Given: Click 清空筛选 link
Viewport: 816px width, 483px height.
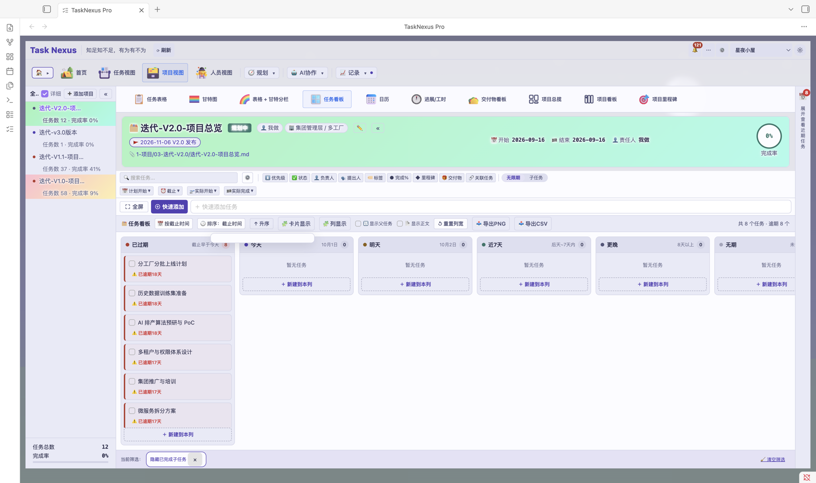Looking at the screenshot, I should tap(773, 459).
